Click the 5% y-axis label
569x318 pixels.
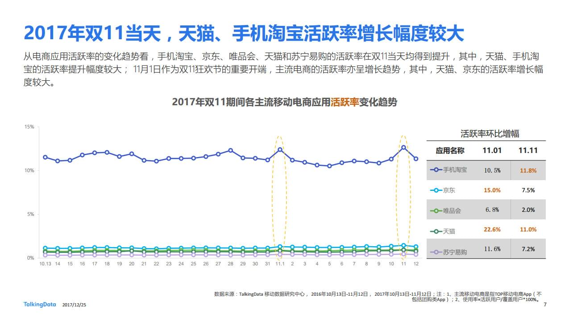point(30,215)
